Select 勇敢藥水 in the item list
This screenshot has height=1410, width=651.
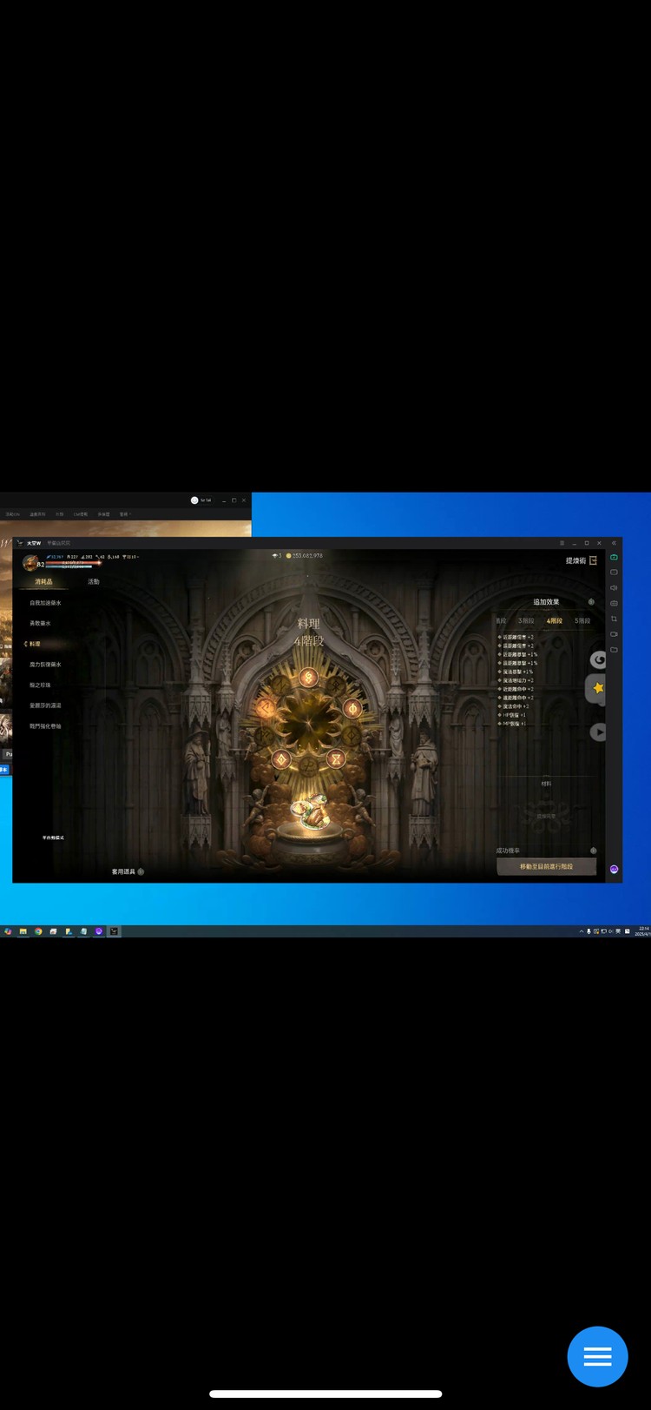[40, 623]
